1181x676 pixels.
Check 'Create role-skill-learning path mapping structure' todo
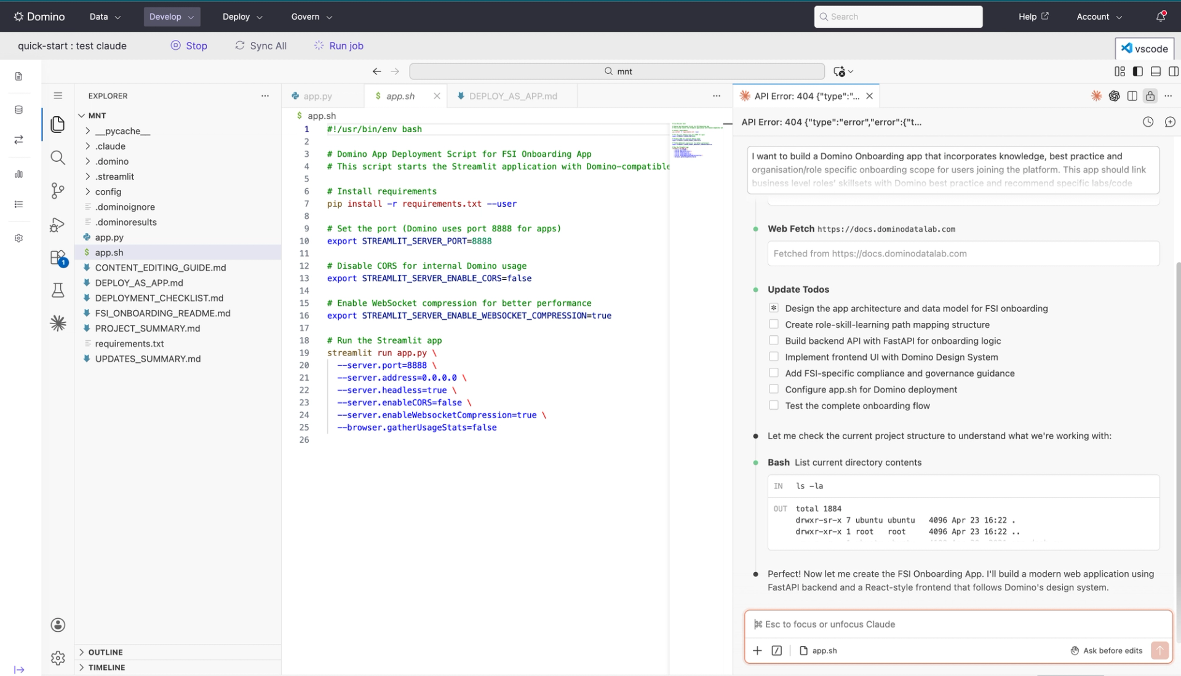774,324
